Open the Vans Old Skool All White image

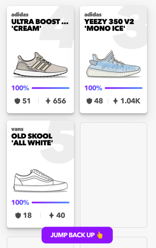tap(40, 181)
